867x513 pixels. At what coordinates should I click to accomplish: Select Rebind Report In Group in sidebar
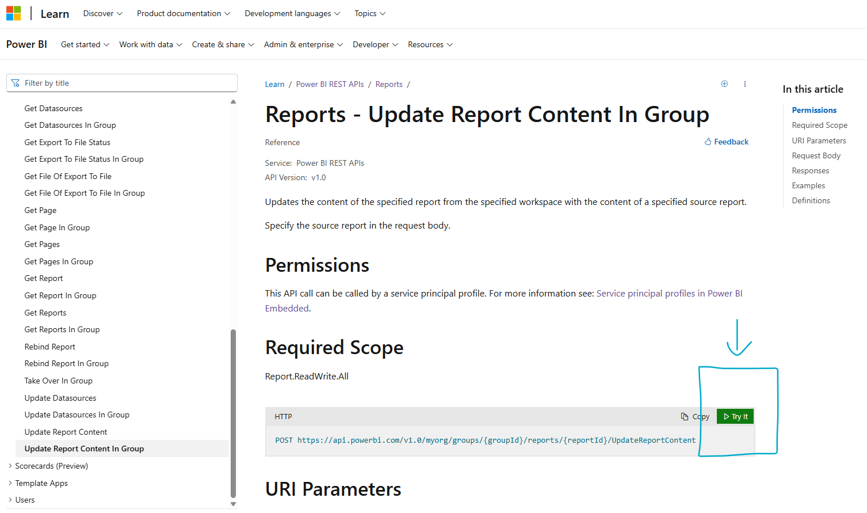click(67, 363)
